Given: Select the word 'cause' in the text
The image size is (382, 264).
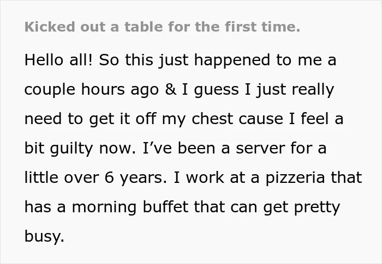Looking at the screenshot, I should coord(261,120).
